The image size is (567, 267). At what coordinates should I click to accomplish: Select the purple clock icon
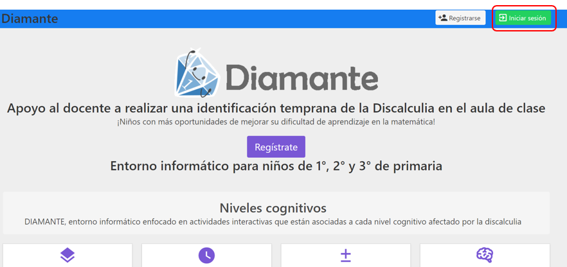(x=206, y=255)
